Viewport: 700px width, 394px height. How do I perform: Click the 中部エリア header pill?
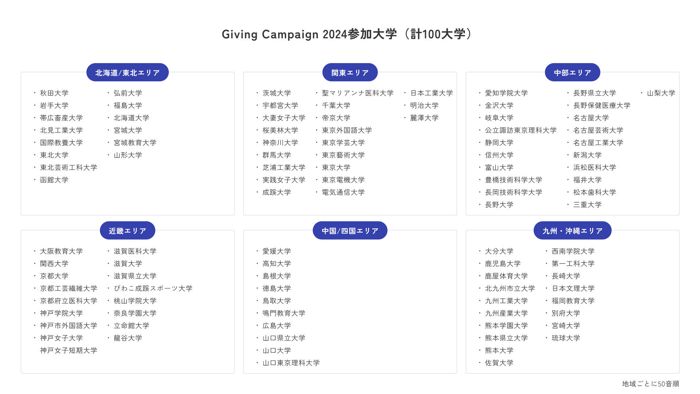pyautogui.click(x=572, y=73)
